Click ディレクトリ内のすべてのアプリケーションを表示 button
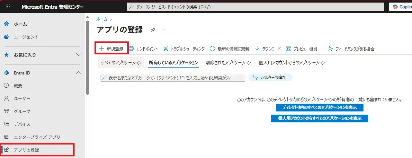Viewport: 412px width, 158px height. [x=319, y=107]
